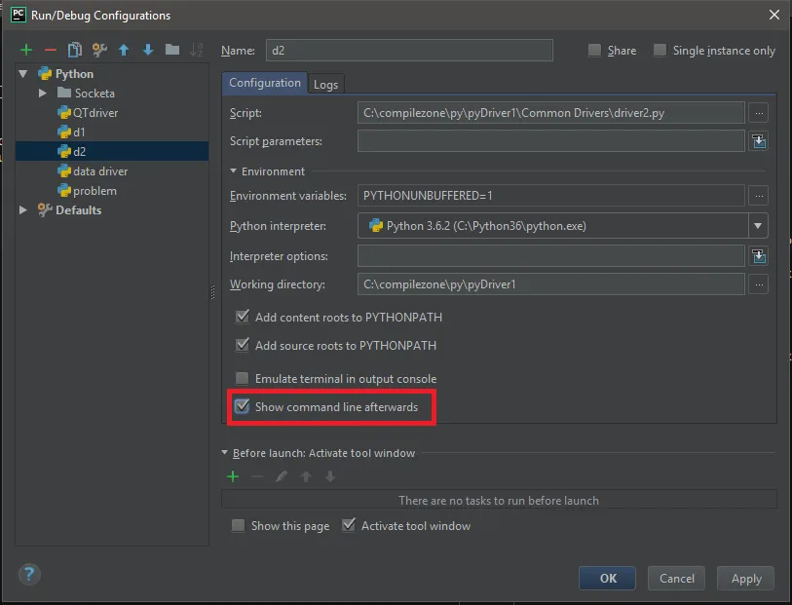This screenshot has width=792, height=605.
Task: Toggle Show command line afterwards
Action: tap(243, 406)
